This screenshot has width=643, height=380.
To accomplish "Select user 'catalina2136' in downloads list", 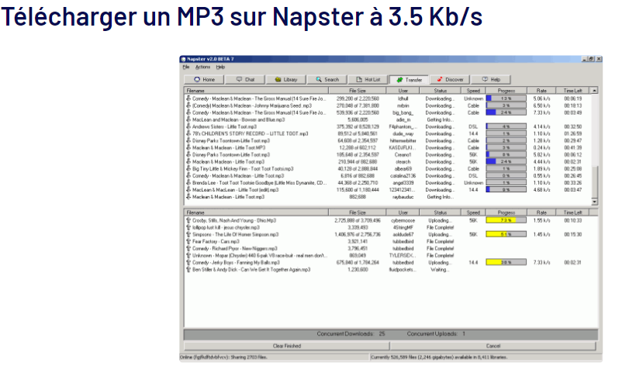I will 403,176.
